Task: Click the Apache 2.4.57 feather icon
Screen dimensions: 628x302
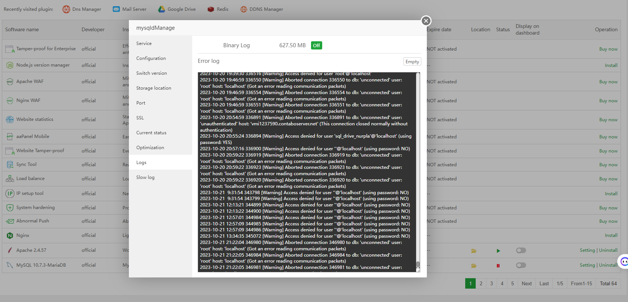Action: click(x=10, y=250)
